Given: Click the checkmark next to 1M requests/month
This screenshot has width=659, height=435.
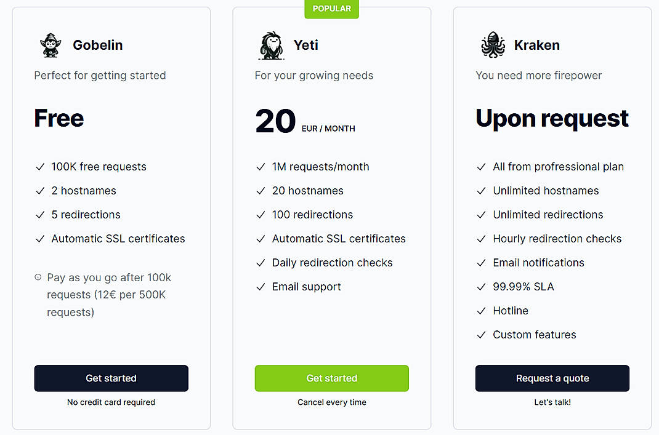Looking at the screenshot, I should click(x=261, y=166).
